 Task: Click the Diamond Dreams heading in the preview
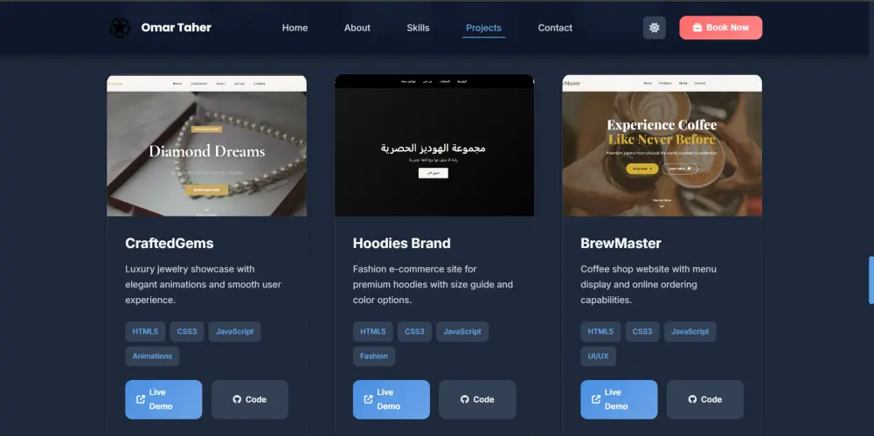(x=207, y=151)
